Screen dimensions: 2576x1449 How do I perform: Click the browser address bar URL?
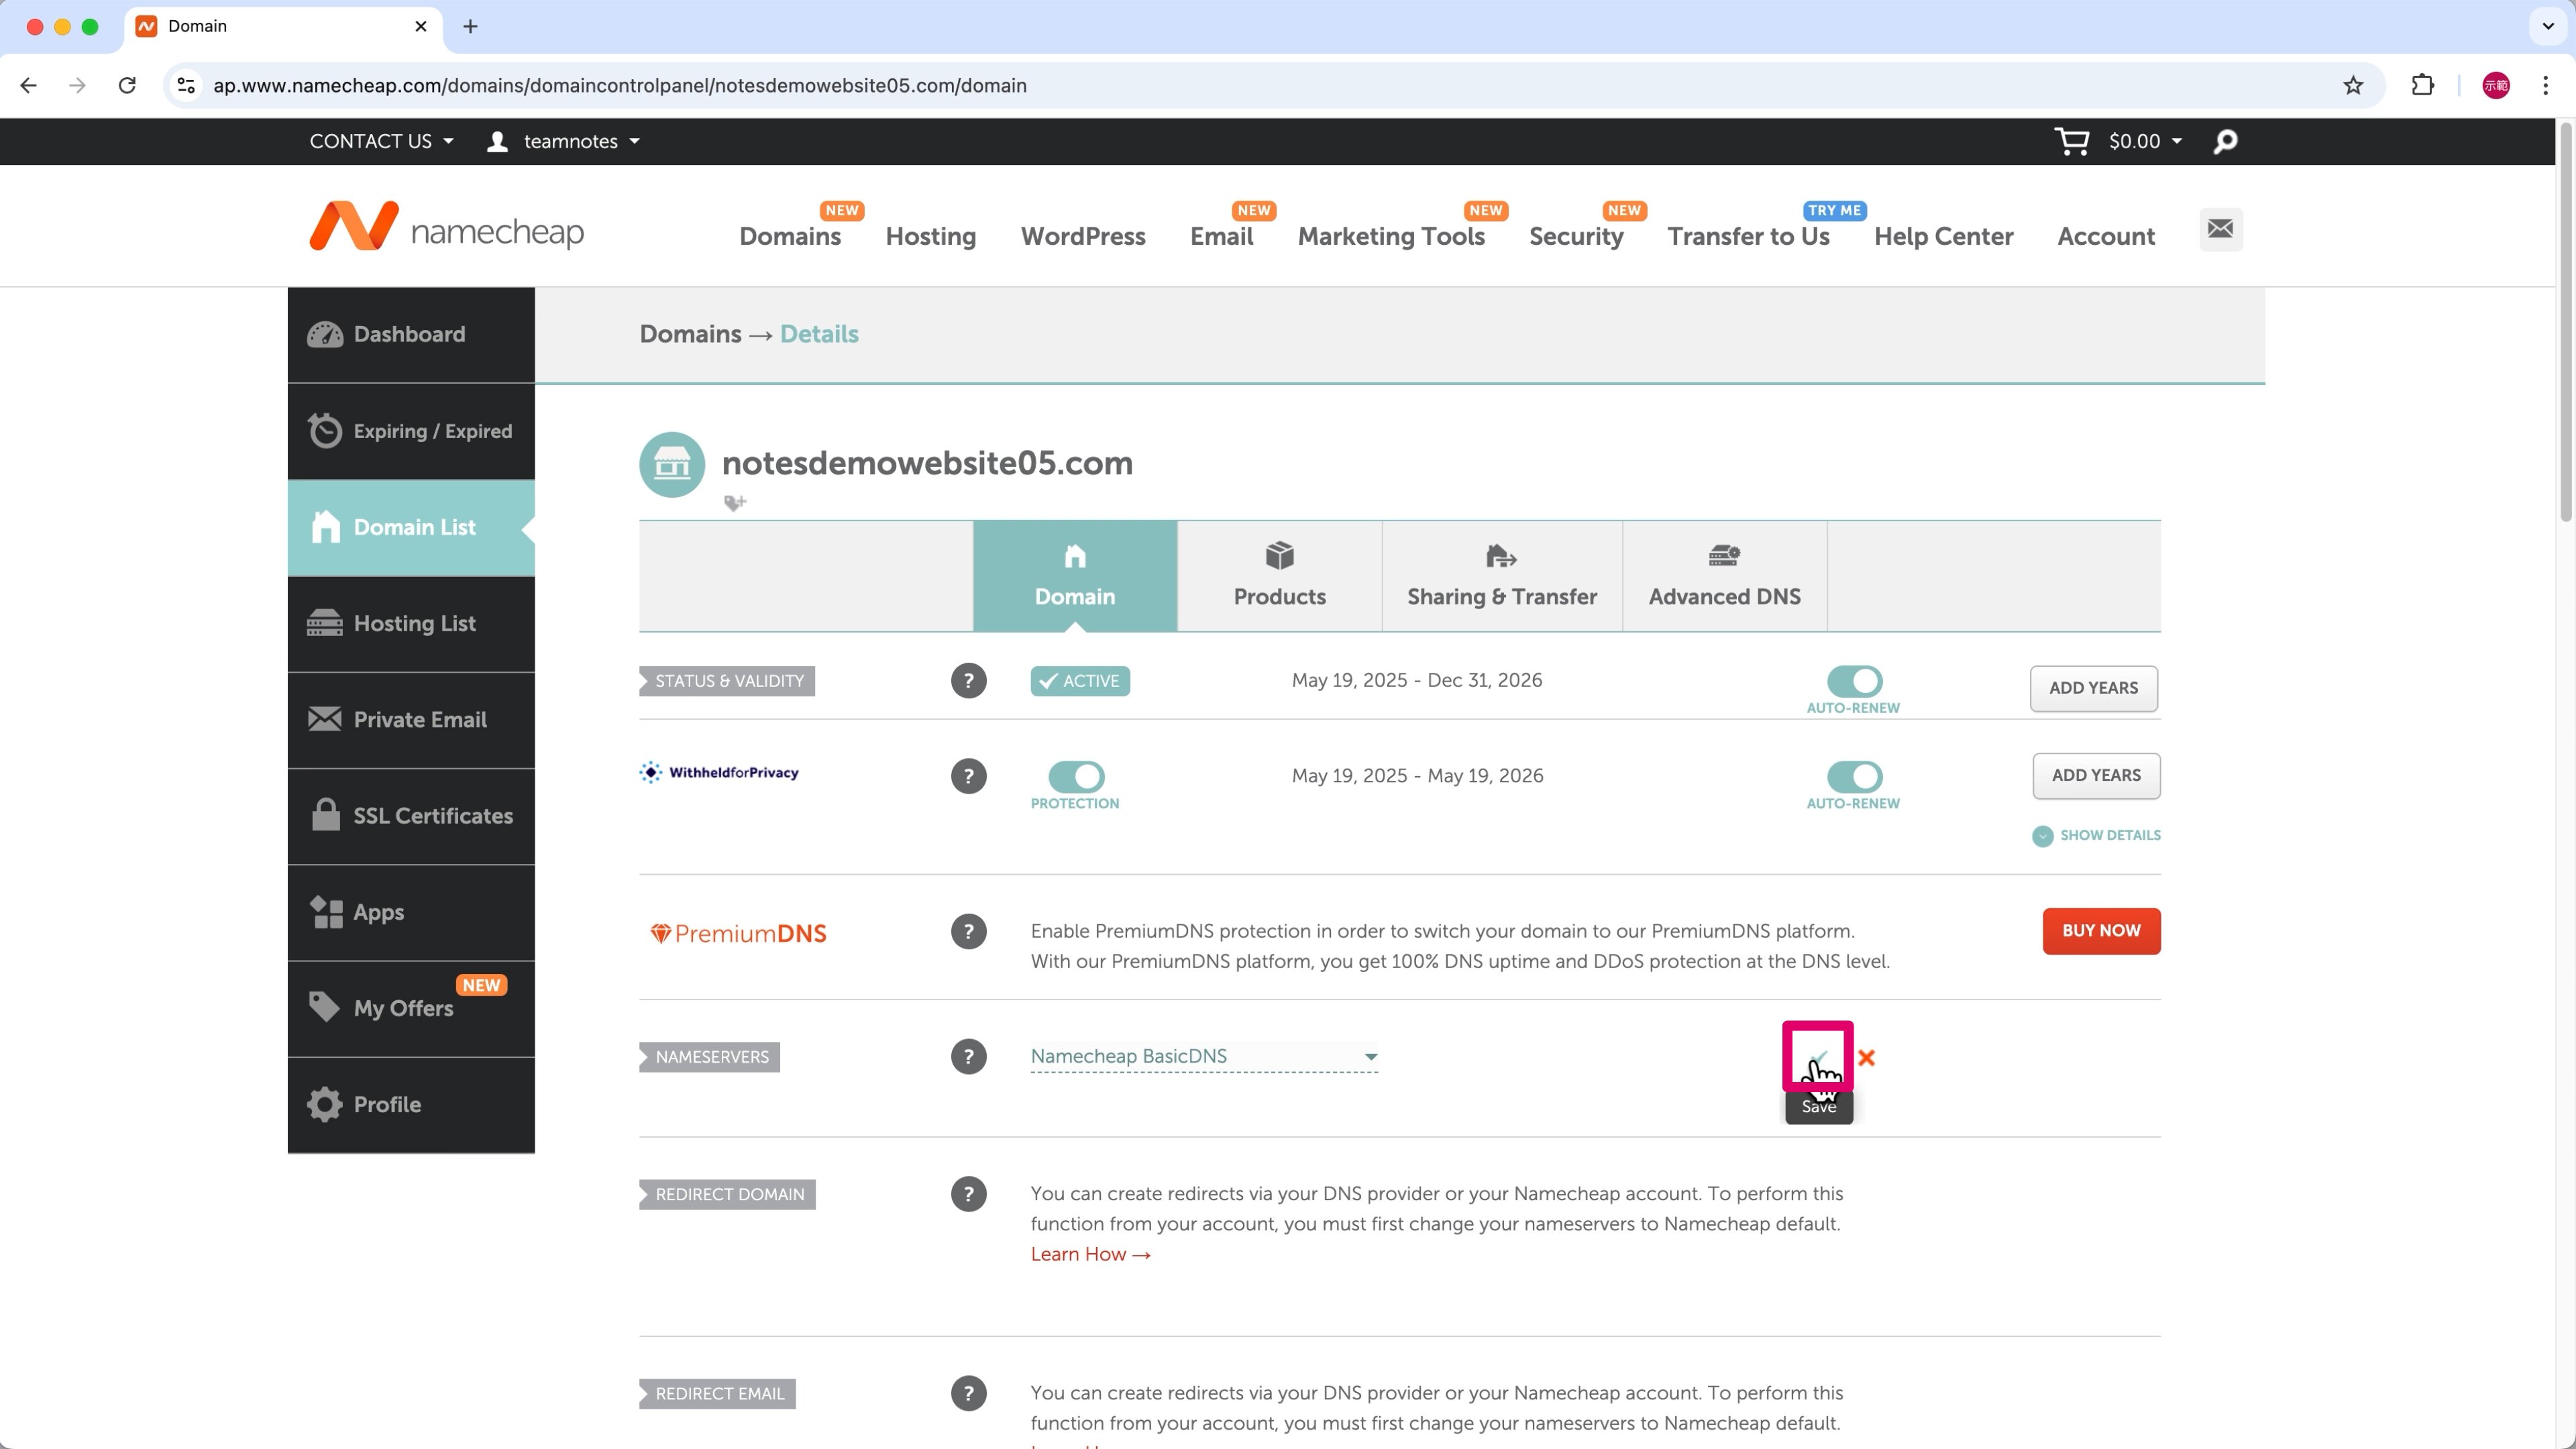click(620, 85)
